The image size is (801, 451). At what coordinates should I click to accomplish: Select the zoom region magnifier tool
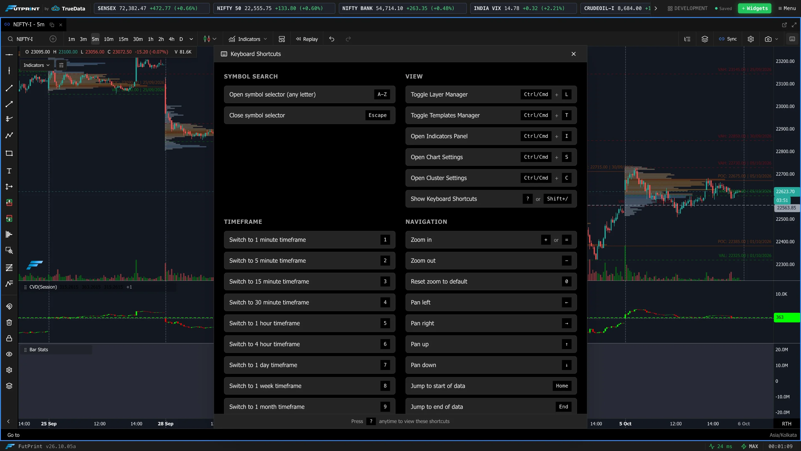(x=9, y=250)
